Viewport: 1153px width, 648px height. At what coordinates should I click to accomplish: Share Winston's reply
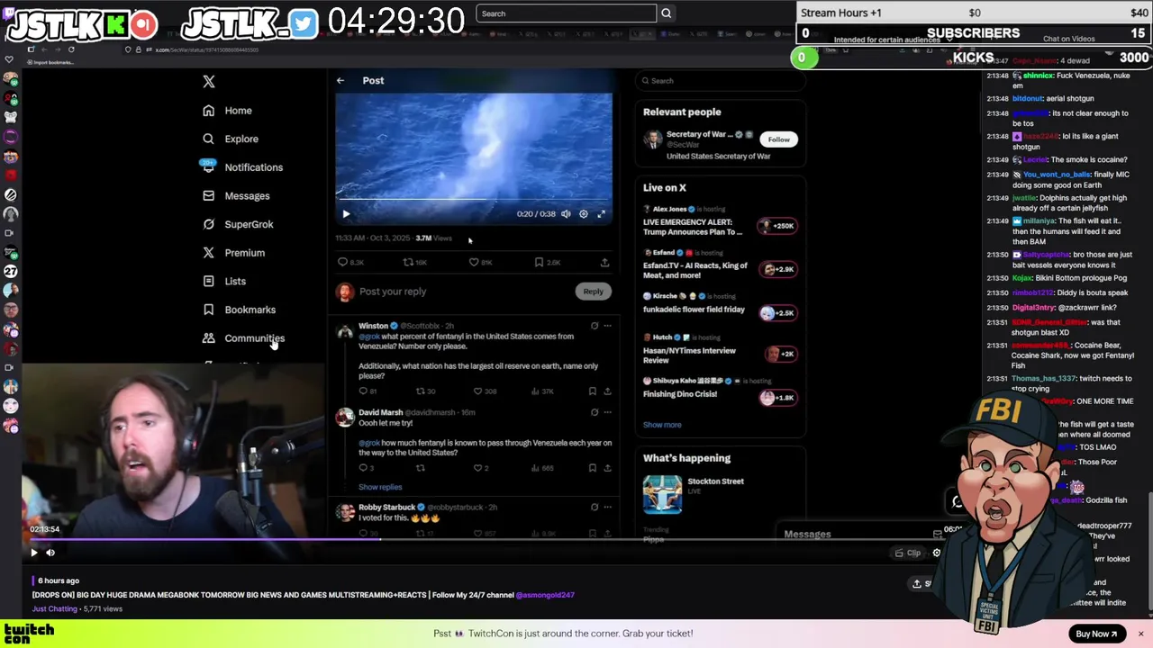(607, 391)
